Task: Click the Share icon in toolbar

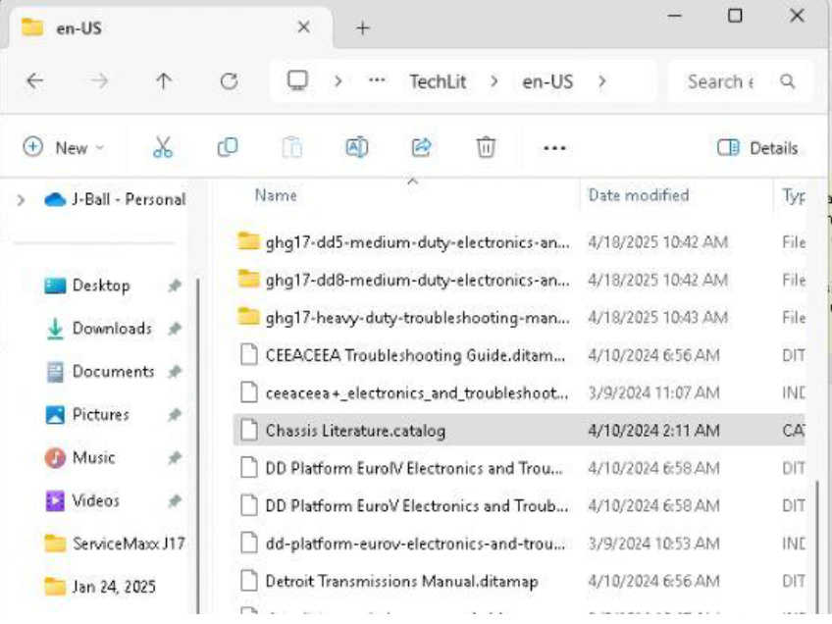Action: (421, 148)
